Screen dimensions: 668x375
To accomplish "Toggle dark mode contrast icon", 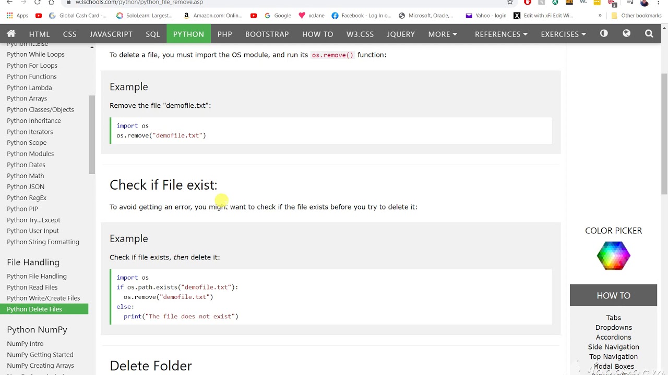I will (604, 34).
